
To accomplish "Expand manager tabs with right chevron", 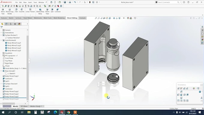I will point(28,24).
